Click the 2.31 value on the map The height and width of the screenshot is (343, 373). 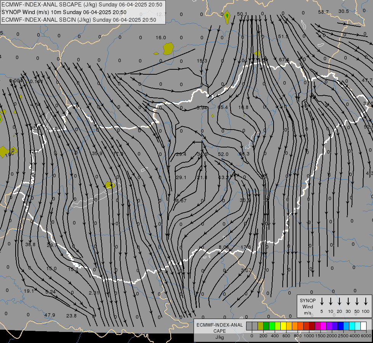pyautogui.click(x=94, y=293)
